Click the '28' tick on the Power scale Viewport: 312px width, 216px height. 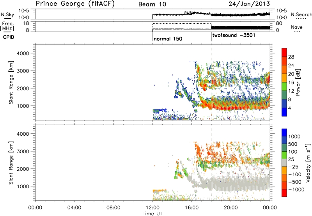point(291,57)
